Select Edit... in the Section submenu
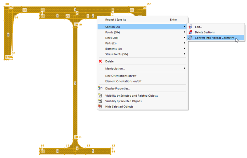Image resolution: width=247 pixels, height=158 pixels. coord(216,27)
